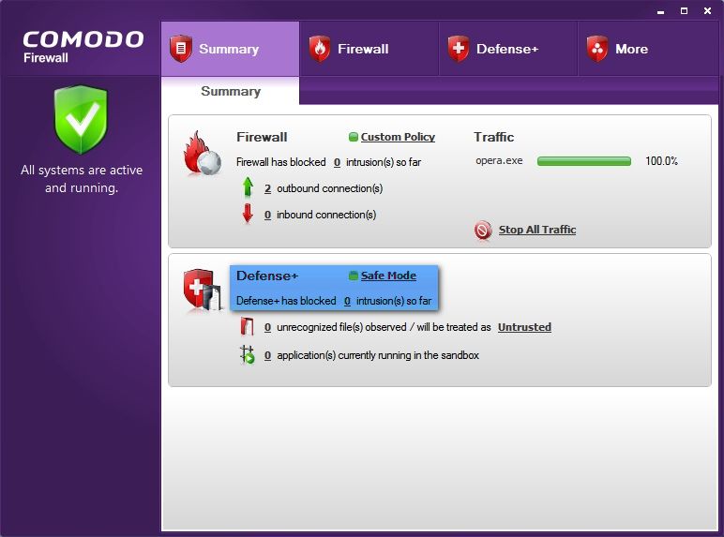
Task: Click the Traffic heading
Action: (x=493, y=137)
